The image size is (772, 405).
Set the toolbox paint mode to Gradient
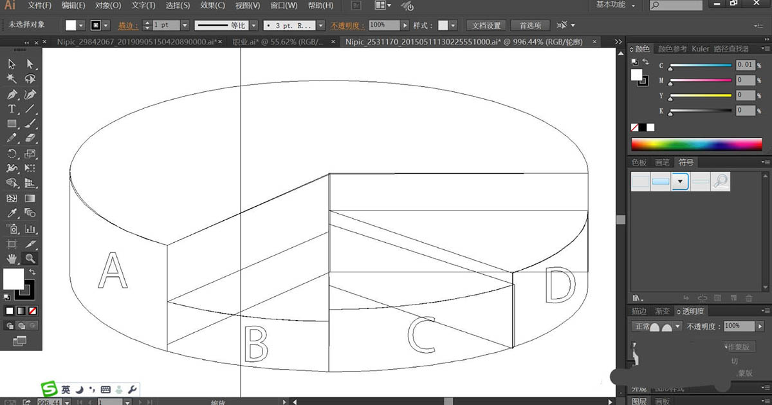tap(21, 311)
